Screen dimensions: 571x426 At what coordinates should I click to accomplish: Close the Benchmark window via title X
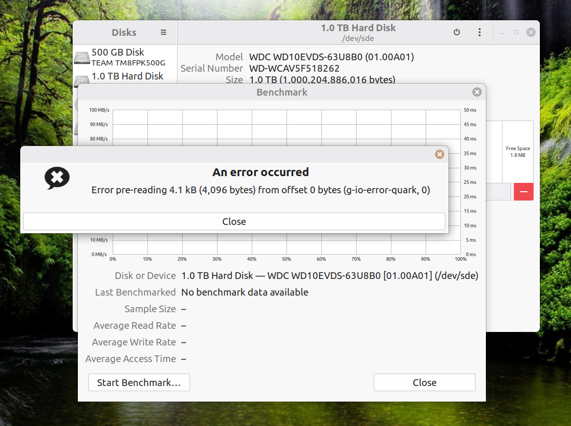[x=477, y=92]
